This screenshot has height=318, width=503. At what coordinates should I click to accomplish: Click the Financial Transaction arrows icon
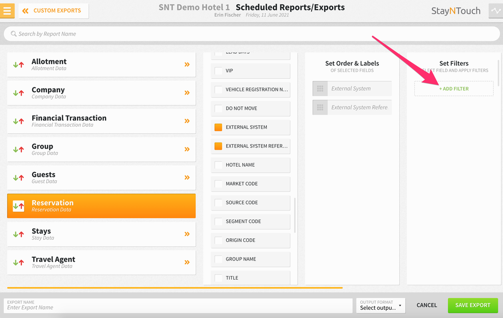(18, 121)
